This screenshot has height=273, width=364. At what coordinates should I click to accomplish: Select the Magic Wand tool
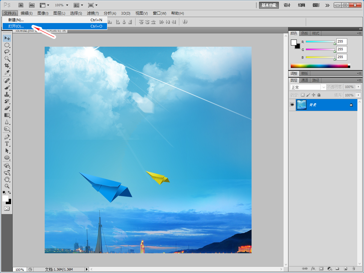tap(7, 59)
